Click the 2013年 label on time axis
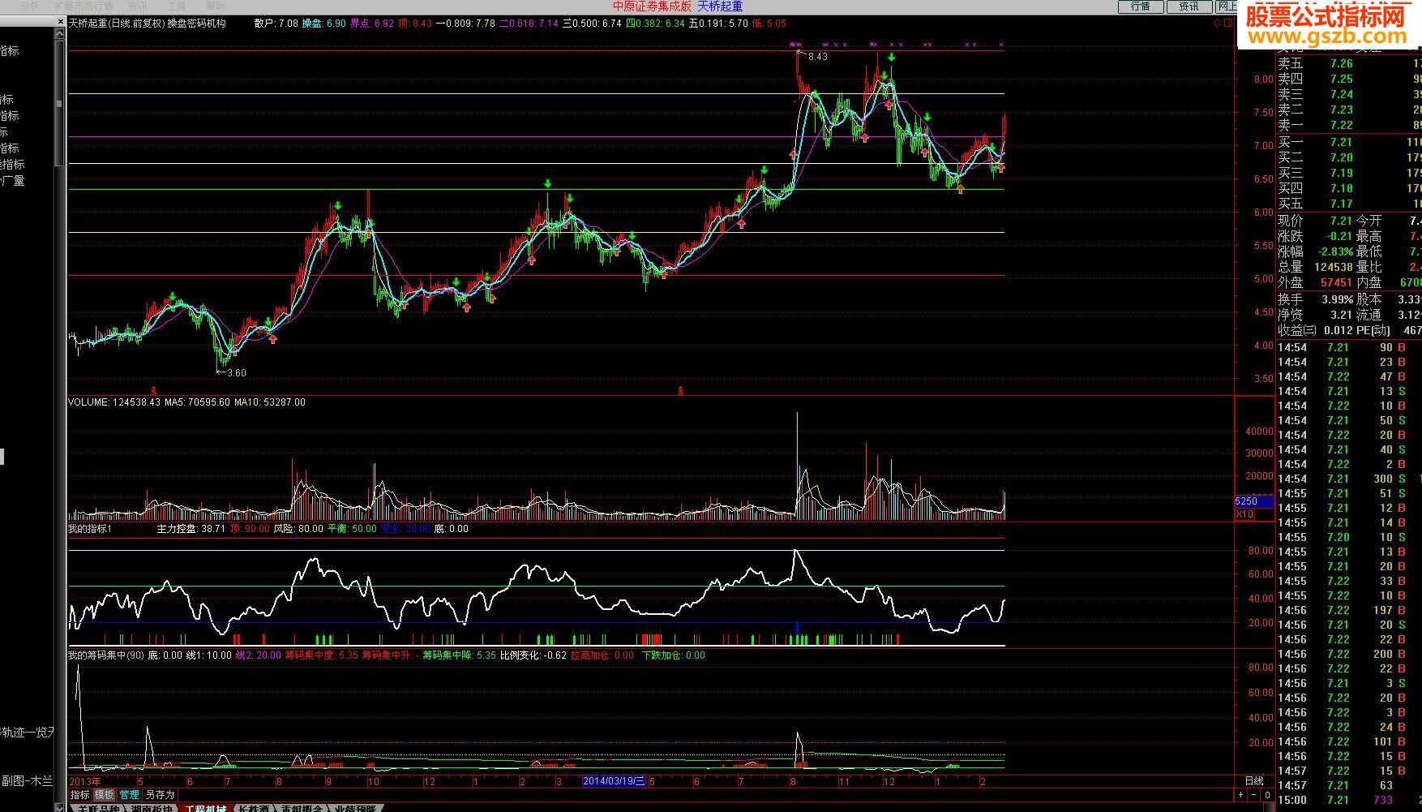 point(85,782)
